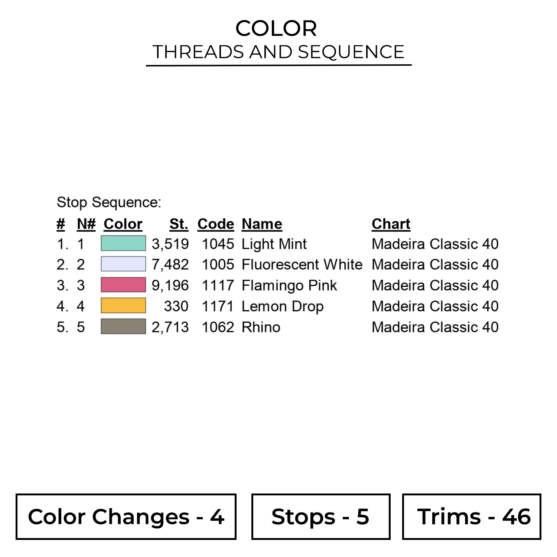This screenshot has height=557, width=557.
Task: Click the St. column header
Action: 179,224
